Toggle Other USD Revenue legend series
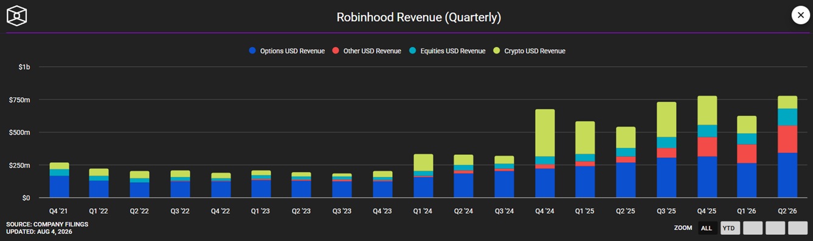Viewport: 813px width, 241px height. click(x=367, y=51)
